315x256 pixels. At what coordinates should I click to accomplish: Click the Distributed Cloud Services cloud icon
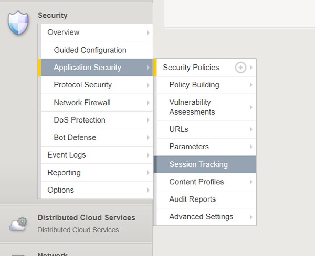(19, 223)
